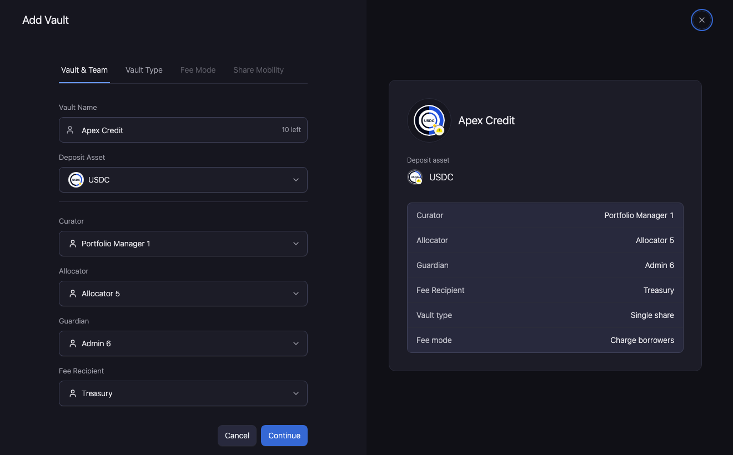Close the Add Vault dialog

702,20
